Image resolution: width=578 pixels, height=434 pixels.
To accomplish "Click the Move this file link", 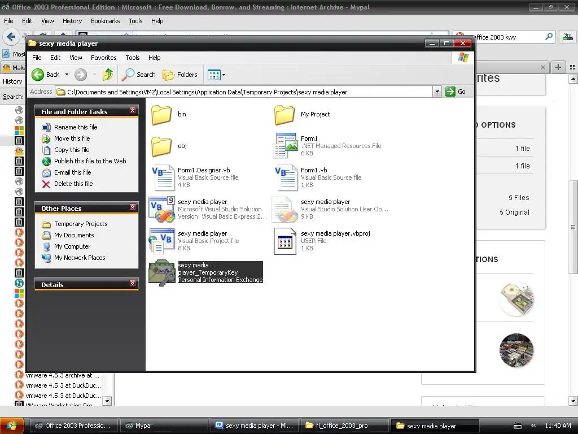I will [72, 139].
